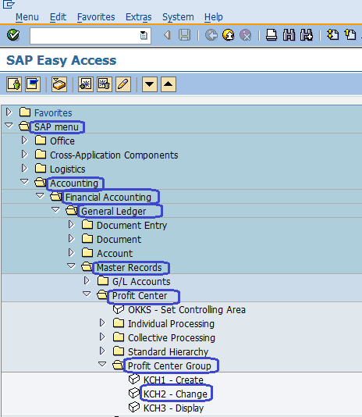Click the yellow Exit icon
This screenshot has height=417, width=362.
pos(229,35)
